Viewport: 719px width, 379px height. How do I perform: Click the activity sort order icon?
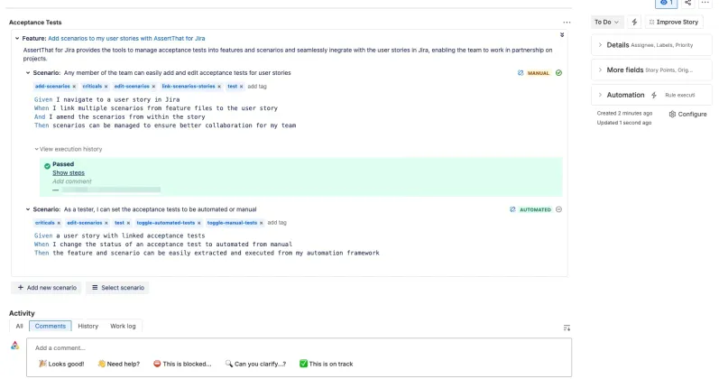[x=567, y=328]
